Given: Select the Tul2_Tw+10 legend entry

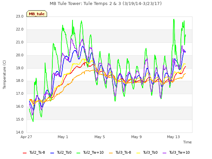Looking at the screenshot, I should coord(90,152).
